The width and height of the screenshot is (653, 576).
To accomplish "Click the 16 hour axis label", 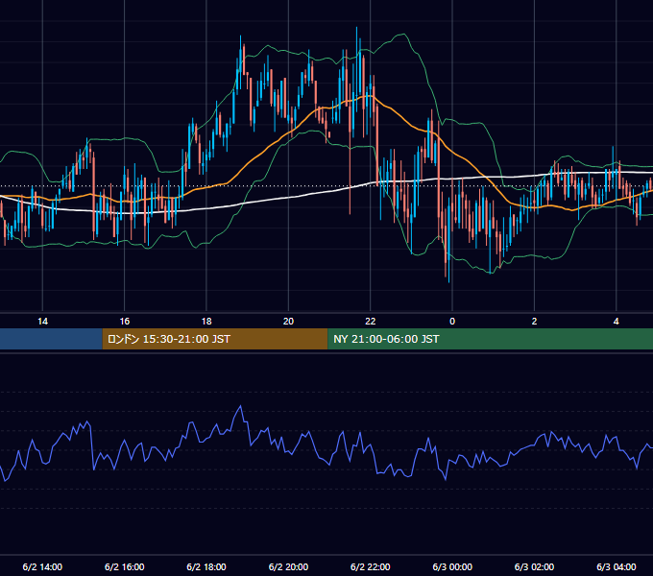I will 125,322.
